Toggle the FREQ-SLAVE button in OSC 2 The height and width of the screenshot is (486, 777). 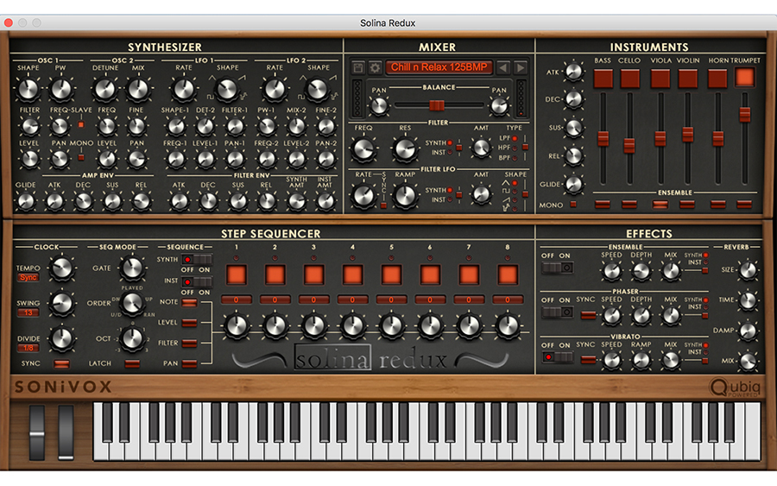click(x=81, y=125)
